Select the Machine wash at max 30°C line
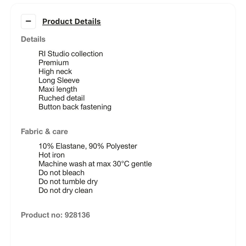246x246 pixels. click(x=95, y=164)
